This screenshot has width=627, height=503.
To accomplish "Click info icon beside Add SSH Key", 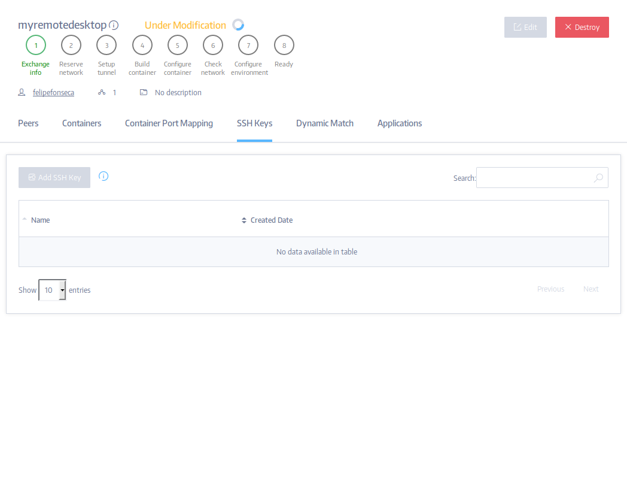I will pyautogui.click(x=104, y=176).
